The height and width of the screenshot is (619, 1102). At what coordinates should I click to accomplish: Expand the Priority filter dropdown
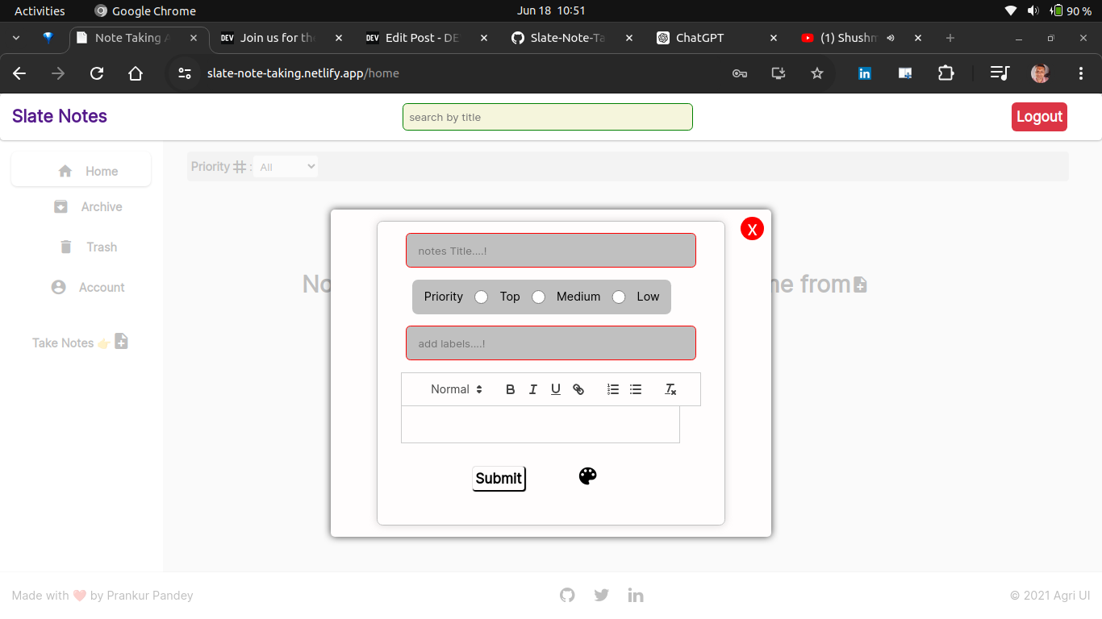tap(286, 167)
